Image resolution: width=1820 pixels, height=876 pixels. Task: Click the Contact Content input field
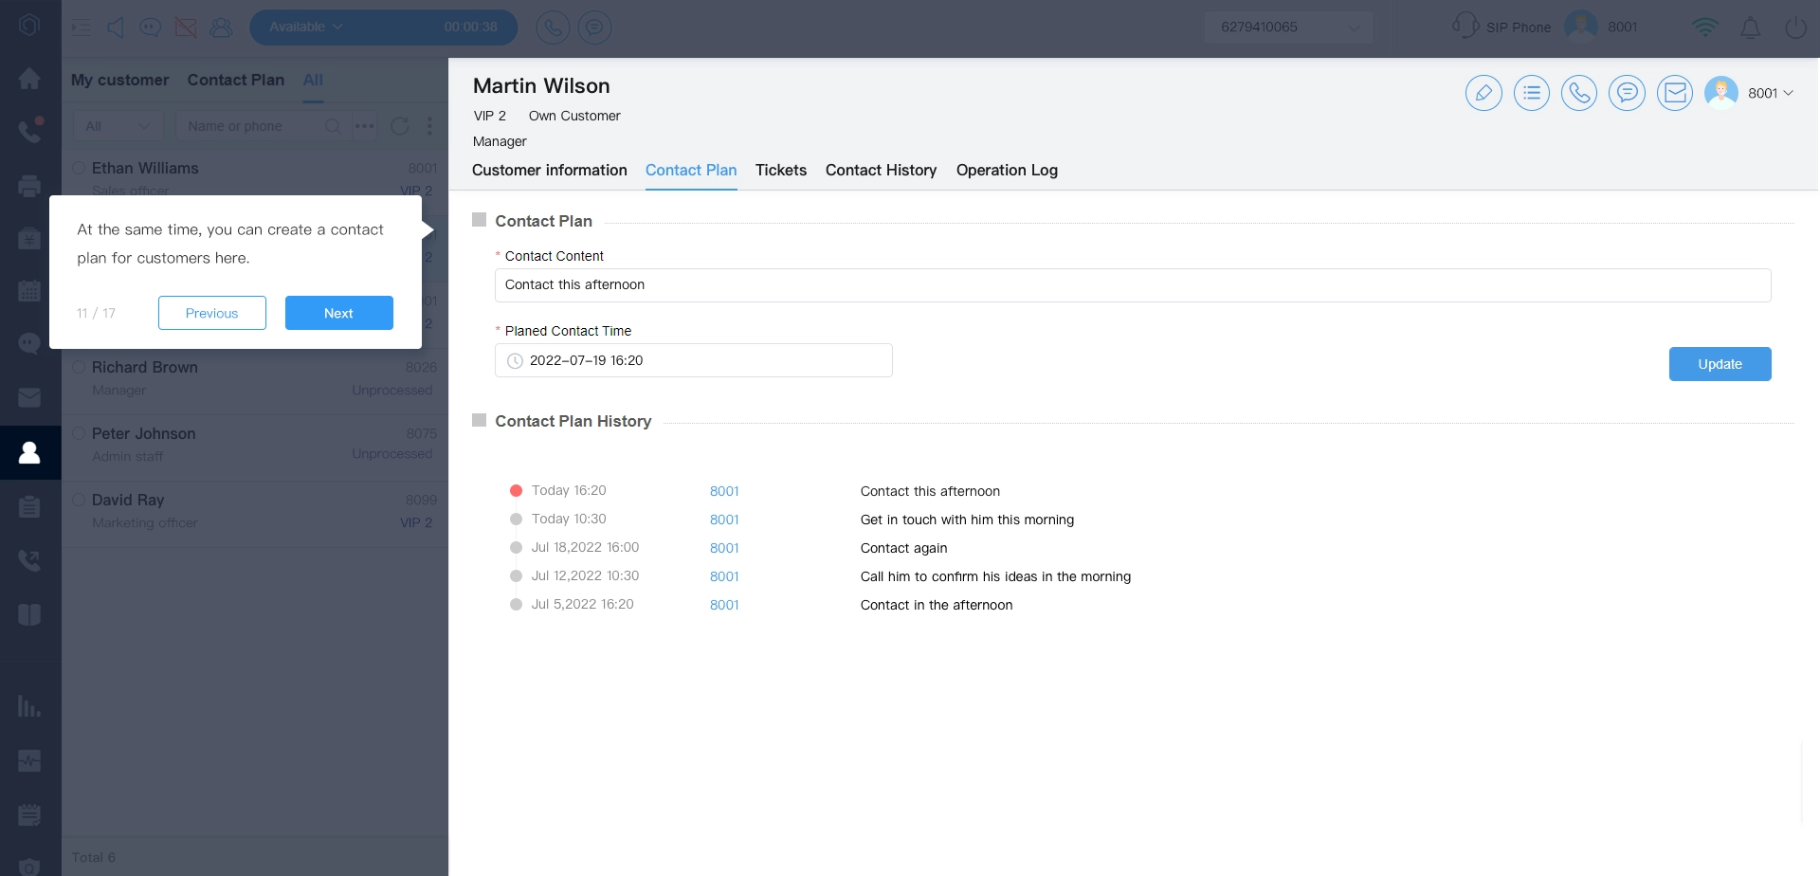point(1132,285)
